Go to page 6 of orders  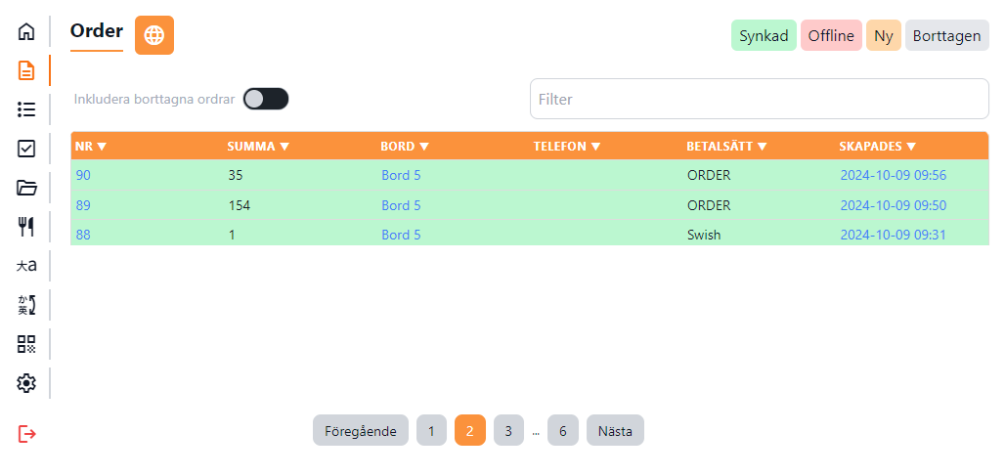pos(562,431)
